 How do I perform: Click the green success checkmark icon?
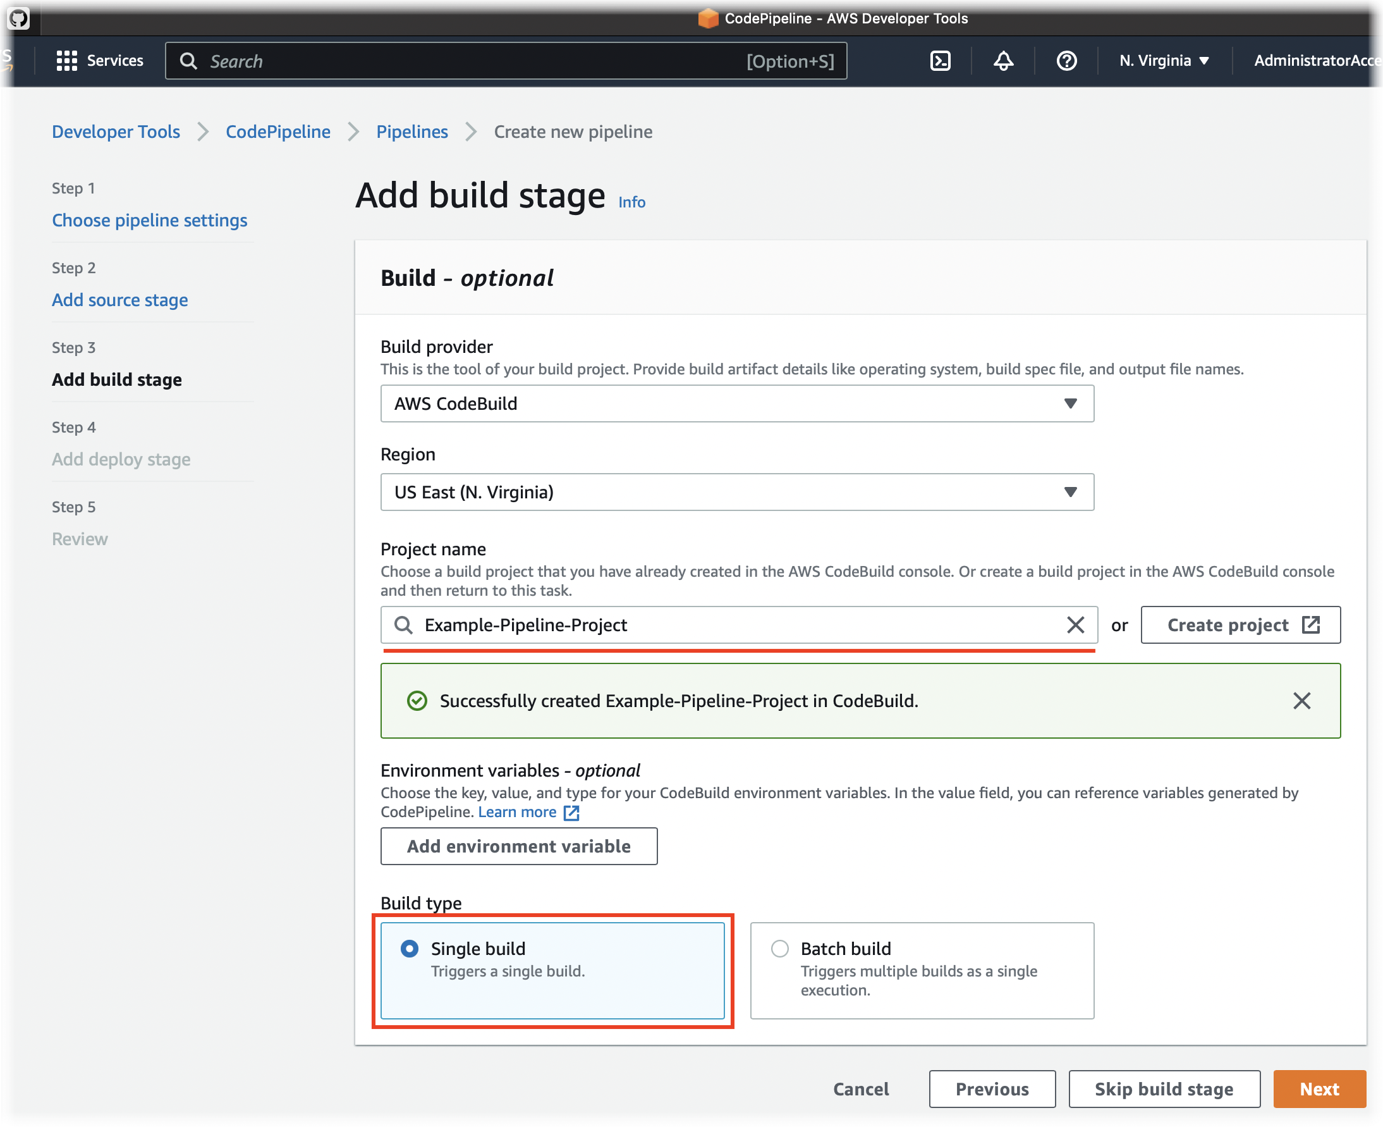coord(417,701)
